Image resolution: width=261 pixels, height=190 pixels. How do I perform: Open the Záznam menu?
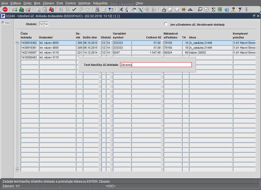click(48, 3)
